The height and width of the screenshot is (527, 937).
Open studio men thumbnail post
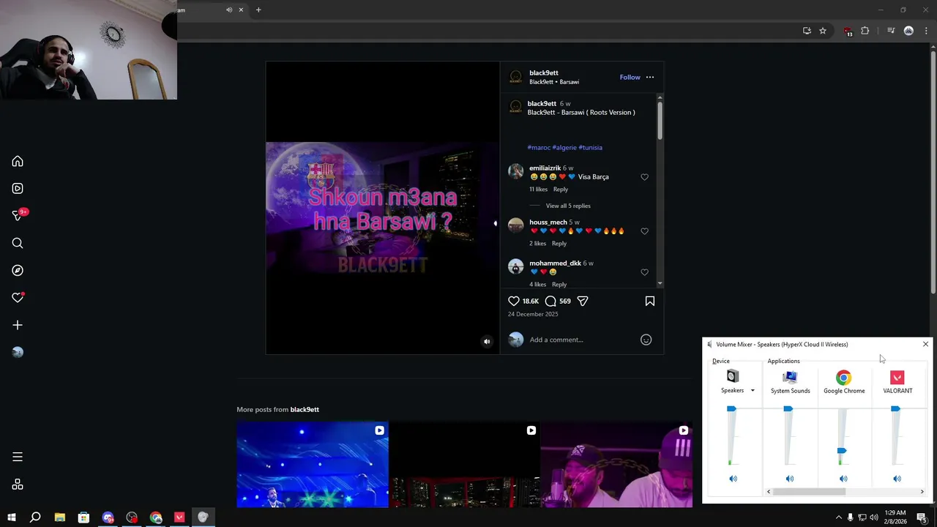pyautogui.click(x=616, y=465)
